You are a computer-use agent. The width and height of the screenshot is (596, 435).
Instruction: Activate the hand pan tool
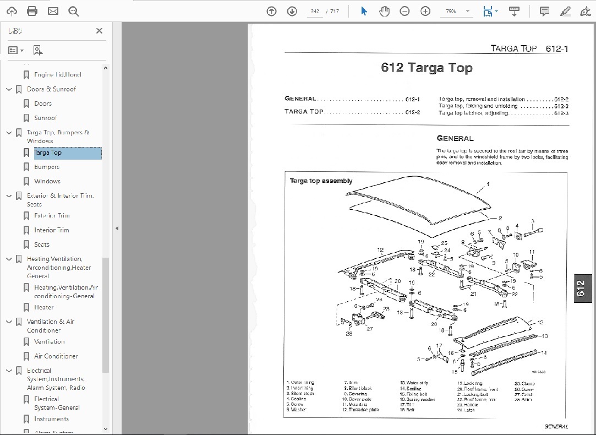coord(384,12)
